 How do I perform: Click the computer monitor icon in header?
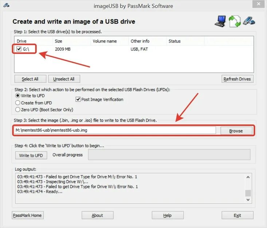pos(220,21)
